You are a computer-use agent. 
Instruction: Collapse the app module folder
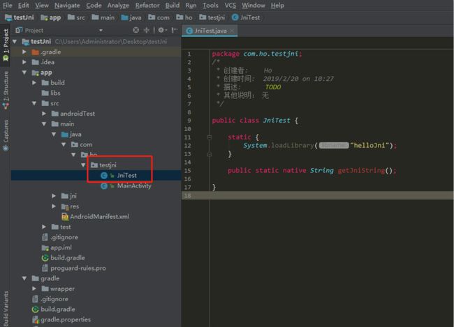24,73
